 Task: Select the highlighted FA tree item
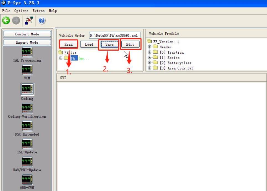coord(74,58)
